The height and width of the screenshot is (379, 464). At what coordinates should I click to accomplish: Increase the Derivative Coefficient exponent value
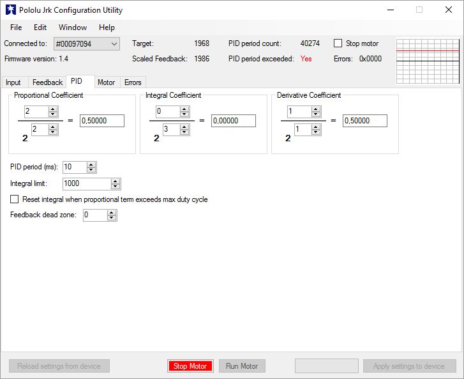316,127
